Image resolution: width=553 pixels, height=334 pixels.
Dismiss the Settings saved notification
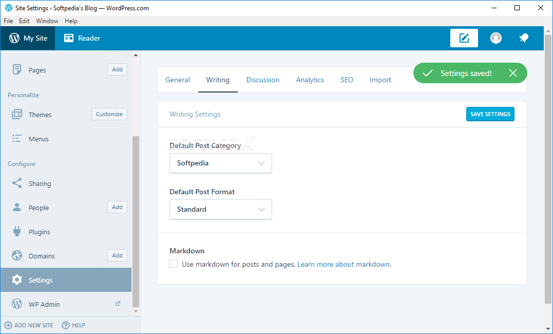coord(513,73)
